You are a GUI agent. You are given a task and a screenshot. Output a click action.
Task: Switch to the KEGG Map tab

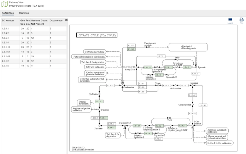pos(8,13)
